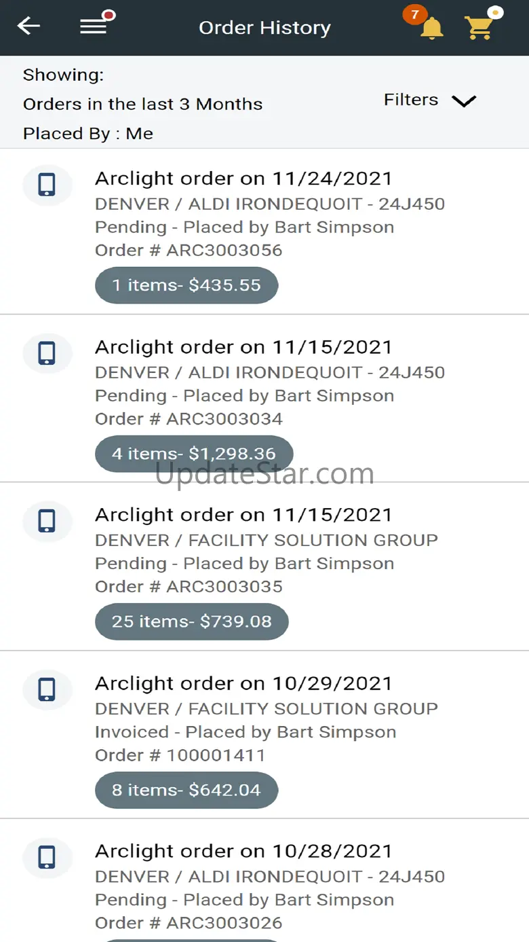Open Arclight order on 10/29/2021
This screenshot has height=942, width=529.
pos(243,683)
